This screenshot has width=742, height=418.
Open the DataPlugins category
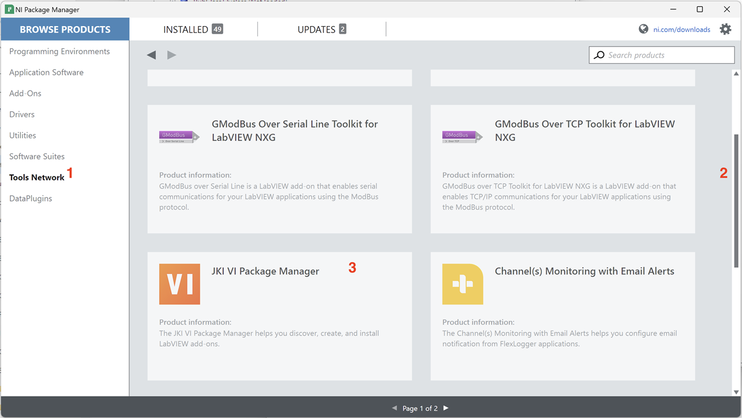[x=31, y=199]
